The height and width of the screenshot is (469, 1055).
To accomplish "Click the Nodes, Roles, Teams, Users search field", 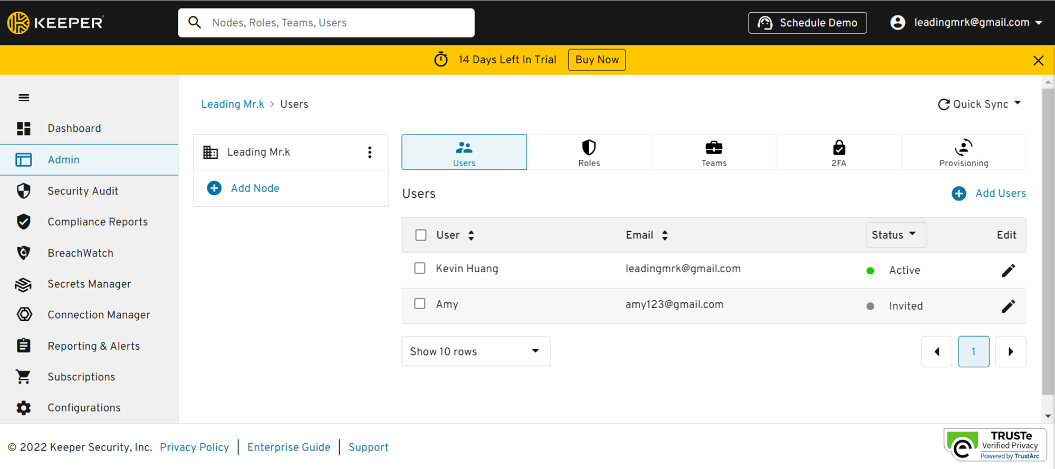I will pyautogui.click(x=327, y=23).
